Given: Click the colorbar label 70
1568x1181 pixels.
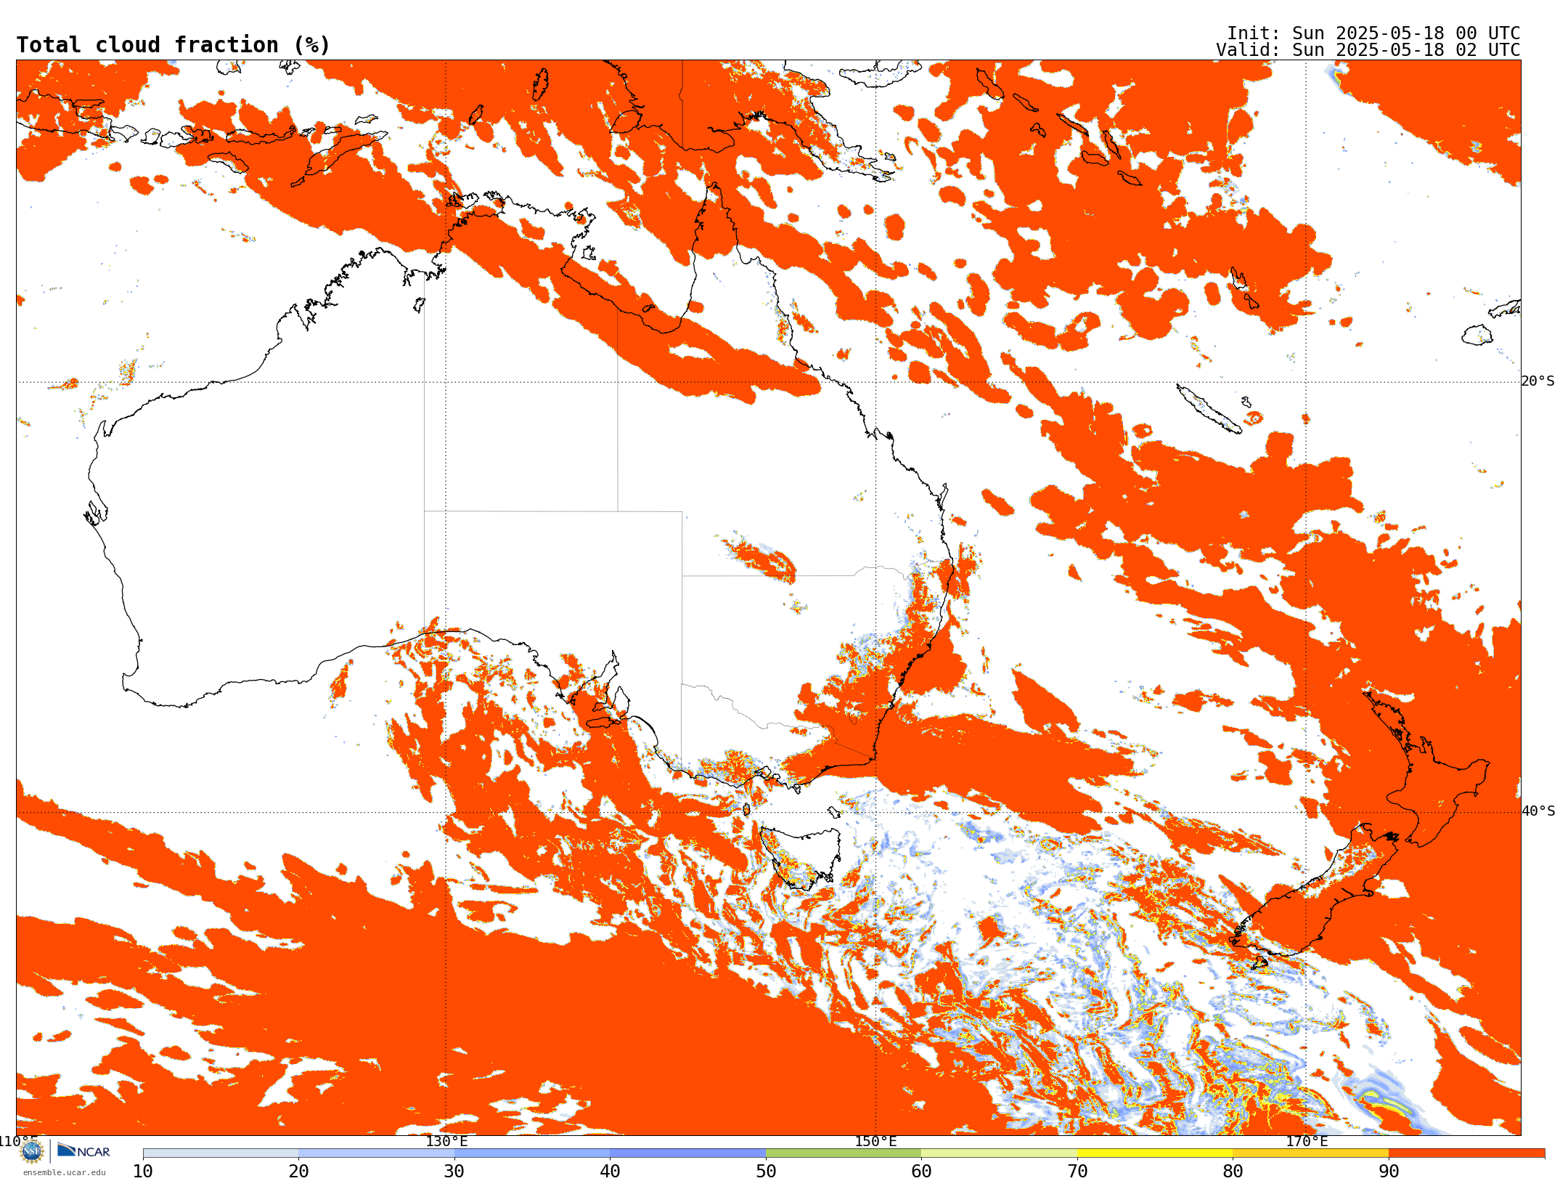Looking at the screenshot, I should (x=1077, y=1171).
